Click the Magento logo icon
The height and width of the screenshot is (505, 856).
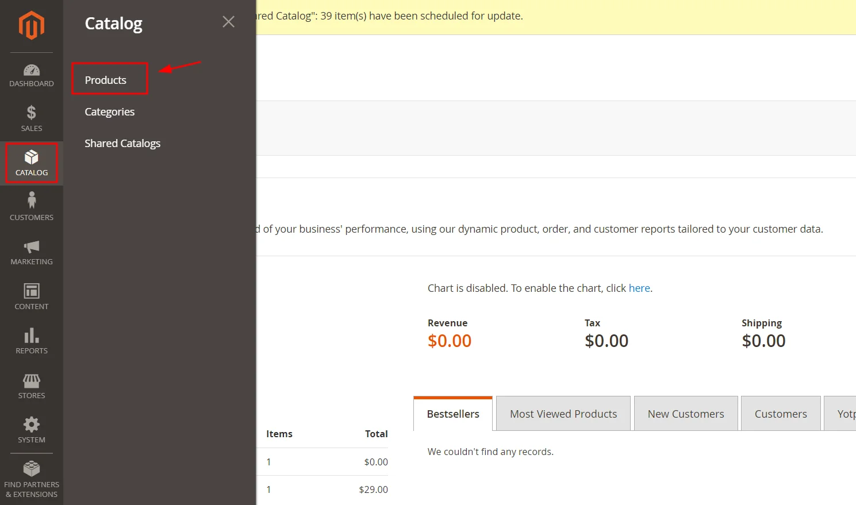click(31, 25)
